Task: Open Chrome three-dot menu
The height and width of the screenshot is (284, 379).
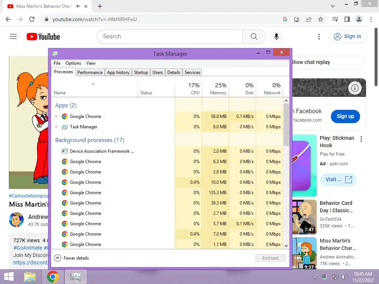Action: pyautogui.click(x=371, y=19)
